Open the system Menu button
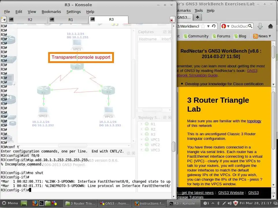This screenshot has width=278, height=208. 10,203
